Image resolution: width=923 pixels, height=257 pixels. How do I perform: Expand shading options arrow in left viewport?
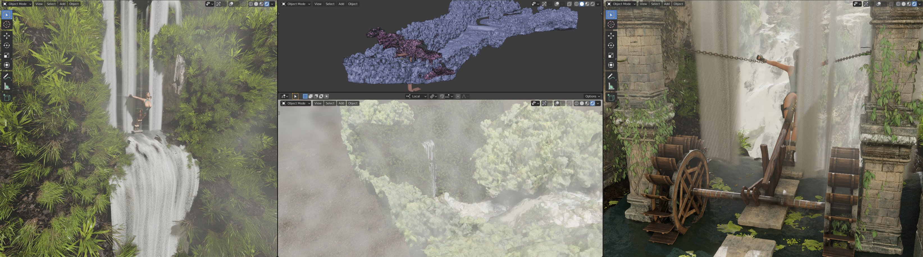(x=272, y=4)
